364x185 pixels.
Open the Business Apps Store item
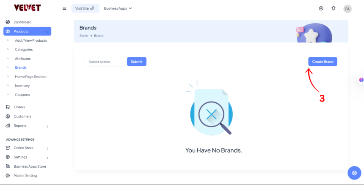coord(30,166)
